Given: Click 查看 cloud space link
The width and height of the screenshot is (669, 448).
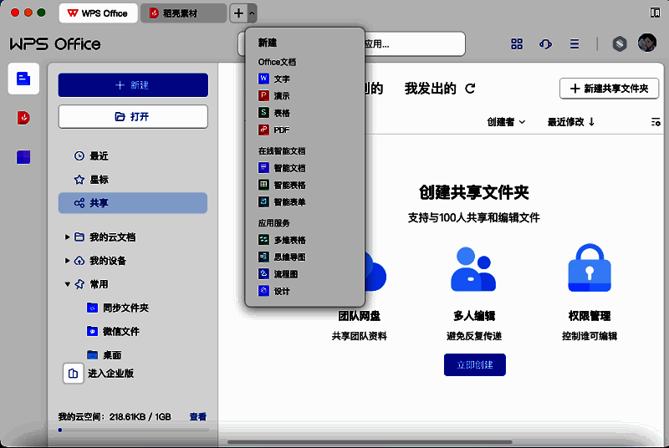Looking at the screenshot, I should click(x=197, y=416).
